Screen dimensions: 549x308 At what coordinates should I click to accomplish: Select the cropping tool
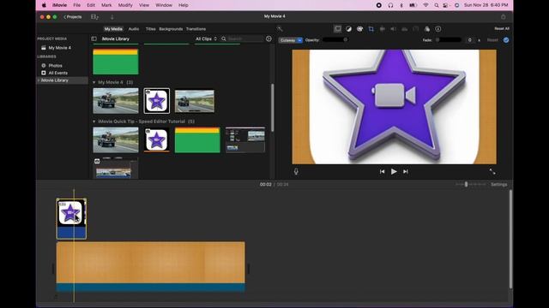point(371,29)
